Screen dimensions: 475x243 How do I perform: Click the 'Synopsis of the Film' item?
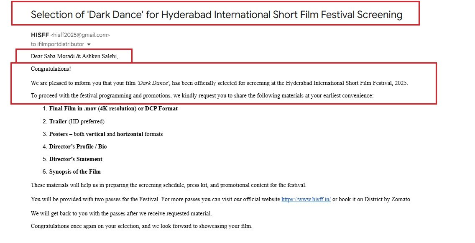pyautogui.click(x=75, y=172)
